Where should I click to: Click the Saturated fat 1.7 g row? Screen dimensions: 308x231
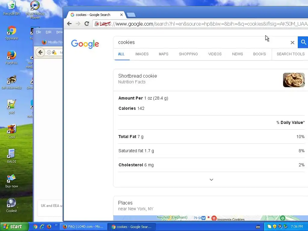pyautogui.click(x=211, y=151)
